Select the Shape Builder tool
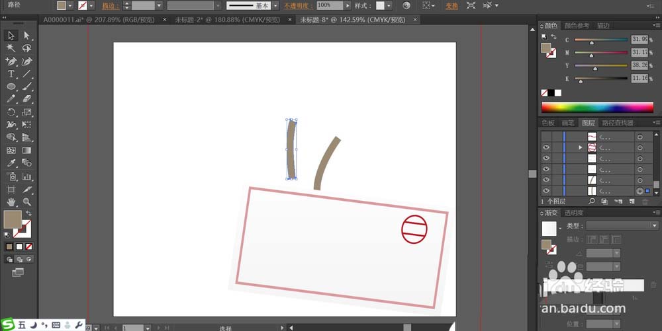The width and height of the screenshot is (662, 331). pyautogui.click(x=11, y=137)
